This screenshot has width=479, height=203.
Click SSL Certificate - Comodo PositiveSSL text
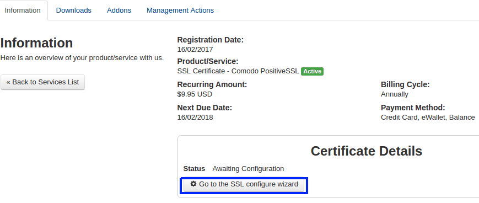click(x=238, y=71)
